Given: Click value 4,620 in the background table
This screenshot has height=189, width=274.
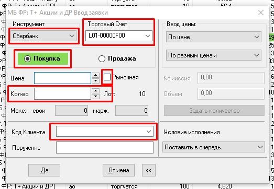Looking at the screenshot, I should 225,186.
